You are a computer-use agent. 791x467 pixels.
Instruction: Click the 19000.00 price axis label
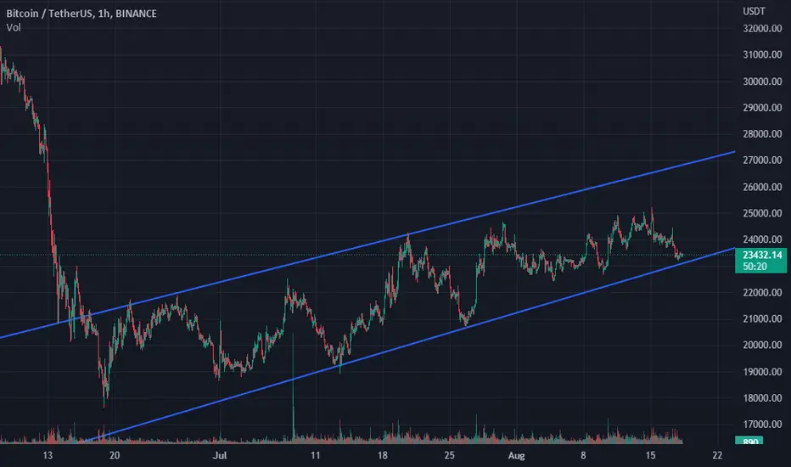(762, 372)
